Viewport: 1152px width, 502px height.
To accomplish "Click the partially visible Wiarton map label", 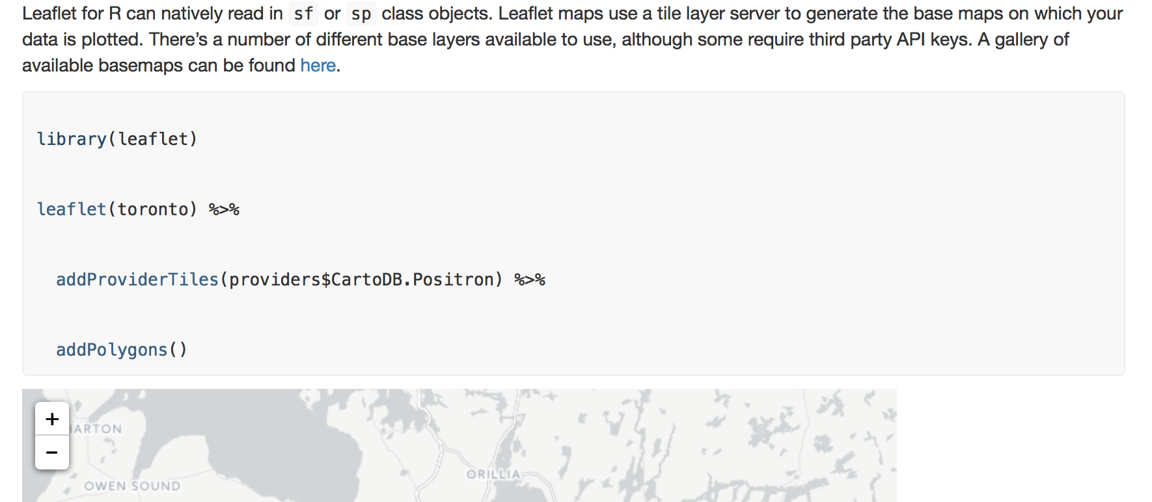I will click(96, 429).
